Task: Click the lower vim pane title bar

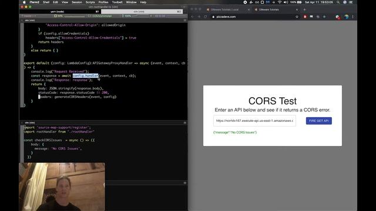Action: coord(103,122)
